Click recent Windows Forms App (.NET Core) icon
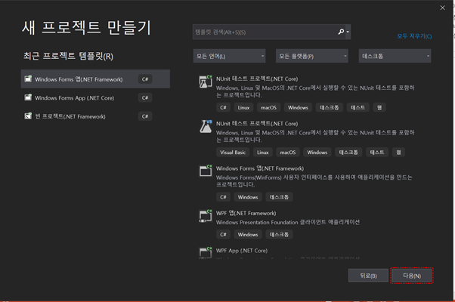Viewport: 455px width, 302px height. (x=28, y=97)
